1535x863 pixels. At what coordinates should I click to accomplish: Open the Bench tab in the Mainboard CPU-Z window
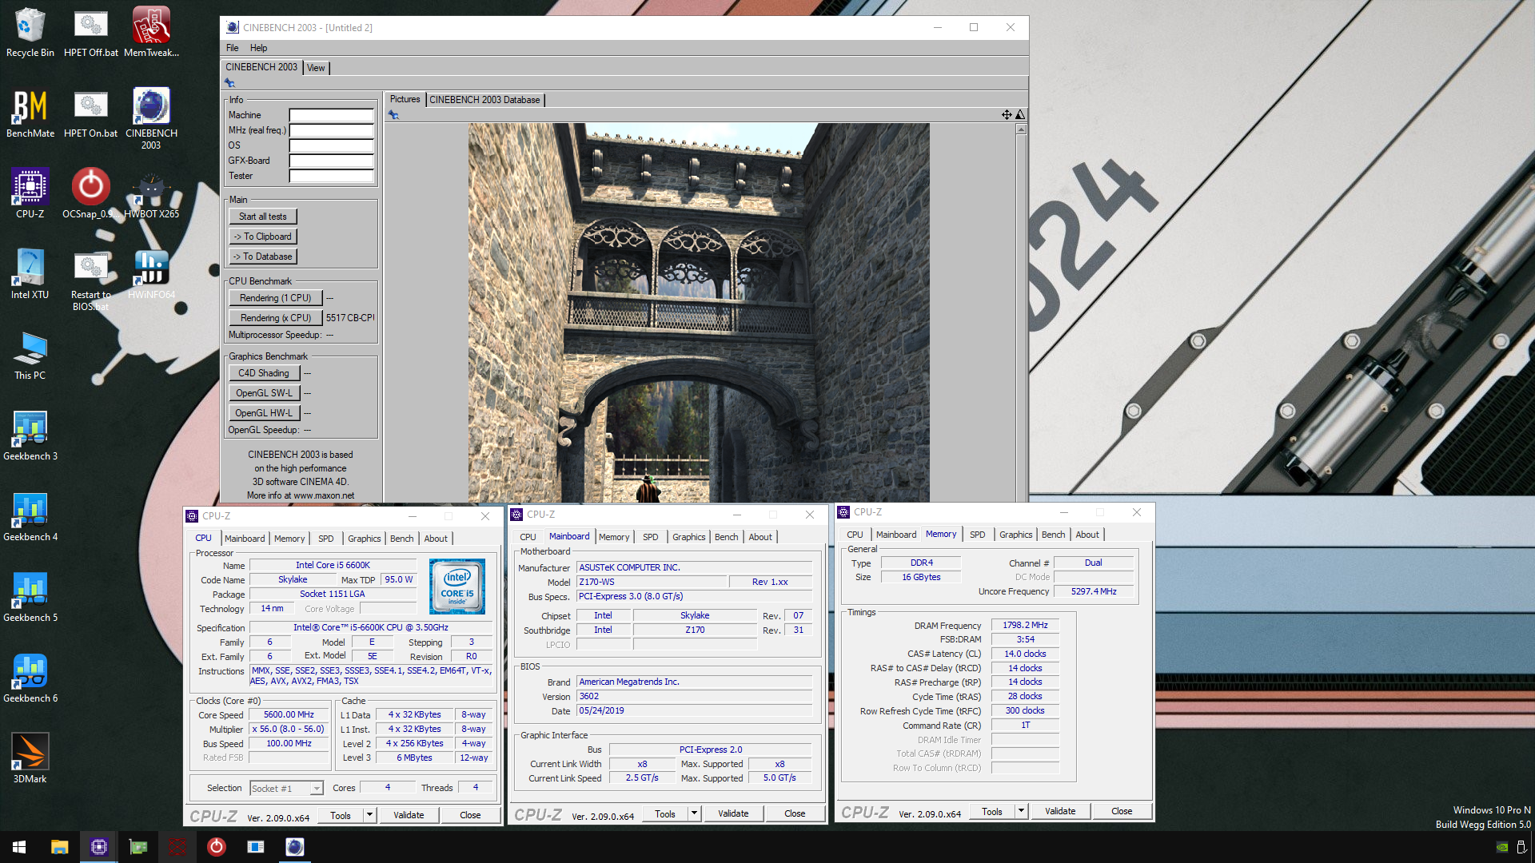(726, 537)
